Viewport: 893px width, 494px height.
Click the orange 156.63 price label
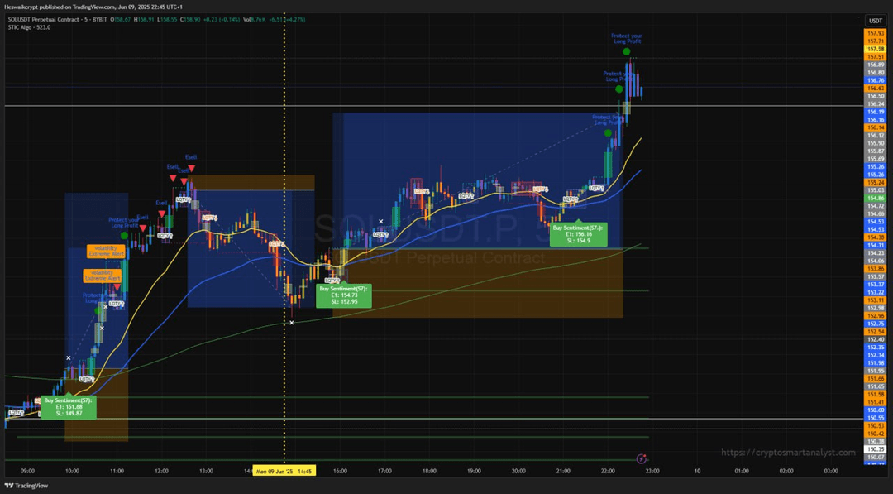coord(876,89)
